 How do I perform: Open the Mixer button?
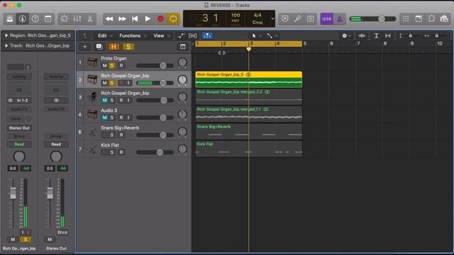tap(77, 19)
